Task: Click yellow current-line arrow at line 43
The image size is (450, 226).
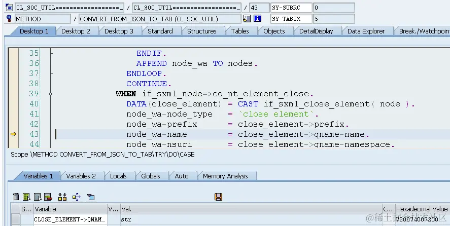Action: [13, 134]
